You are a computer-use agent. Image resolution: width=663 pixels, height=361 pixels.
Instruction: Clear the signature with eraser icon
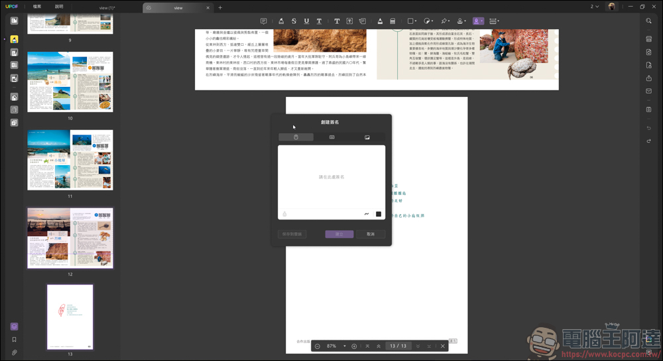[x=284, y=214]
